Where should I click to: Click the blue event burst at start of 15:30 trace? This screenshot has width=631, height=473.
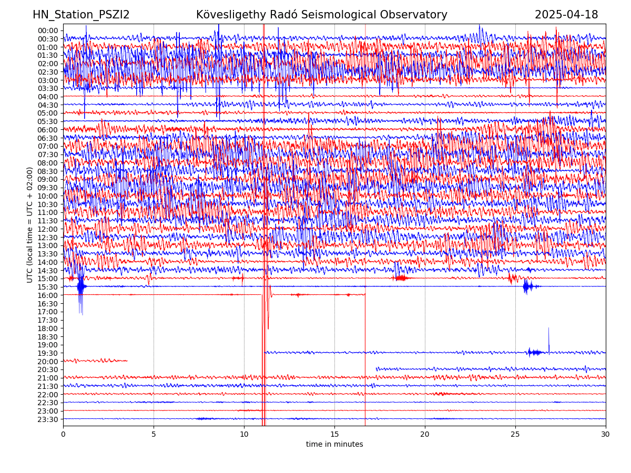pyautogui.click(x=80, y=287)
